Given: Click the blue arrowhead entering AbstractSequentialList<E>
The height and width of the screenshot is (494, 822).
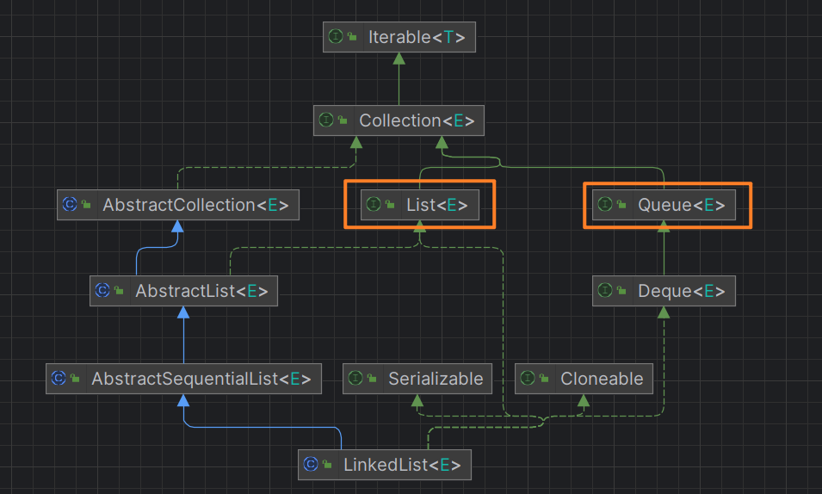Looking at the screenshot, I should pyautogui.click(x=183, y=400).
